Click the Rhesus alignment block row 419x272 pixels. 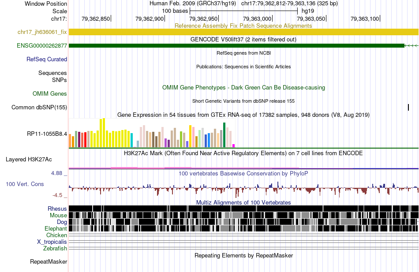click(x=243, y=209)
